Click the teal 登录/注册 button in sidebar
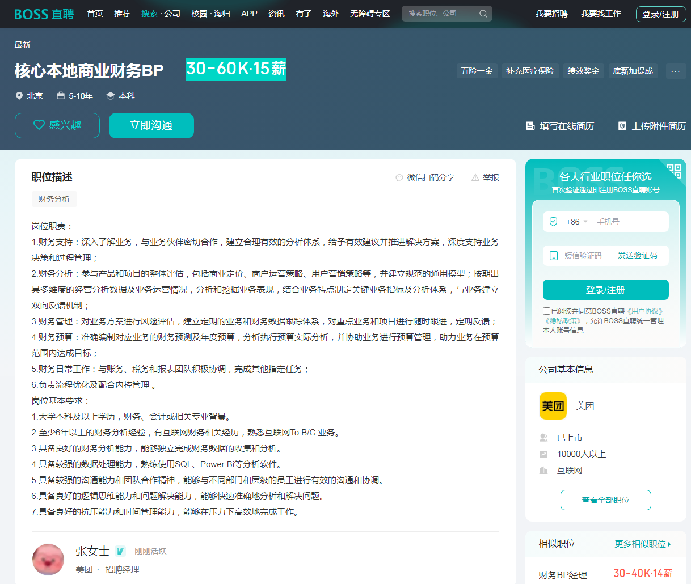The width and height of the screenshot is (691, 584). [606, 290]
